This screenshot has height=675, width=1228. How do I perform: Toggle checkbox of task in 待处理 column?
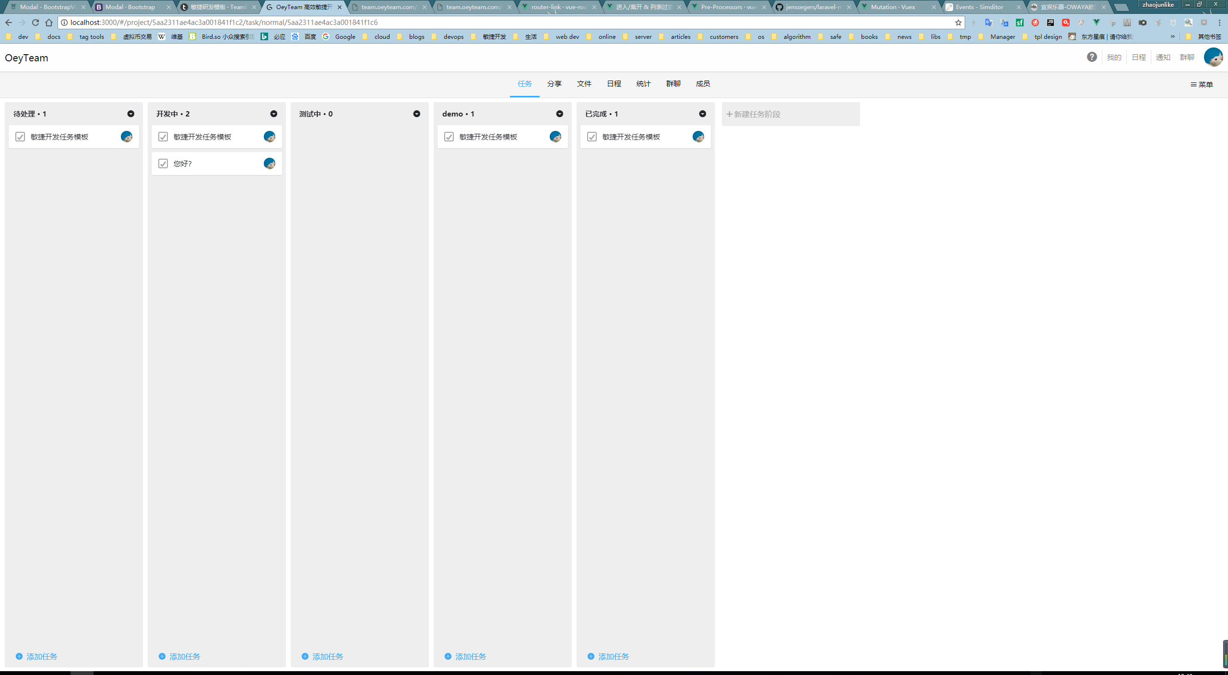[x=20, y=137]
